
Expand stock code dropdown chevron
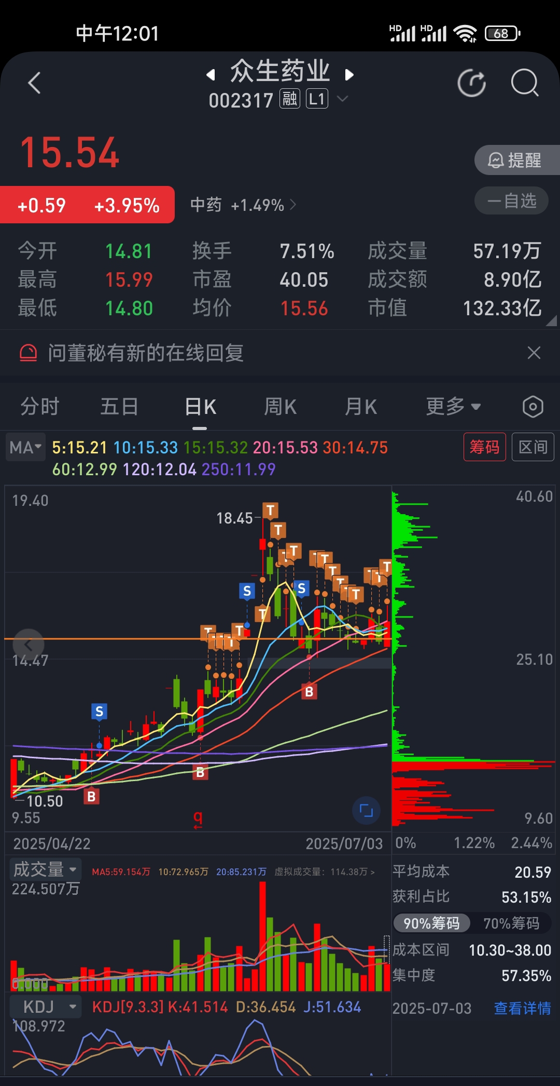pyautogui.click(x=342, y=98)
